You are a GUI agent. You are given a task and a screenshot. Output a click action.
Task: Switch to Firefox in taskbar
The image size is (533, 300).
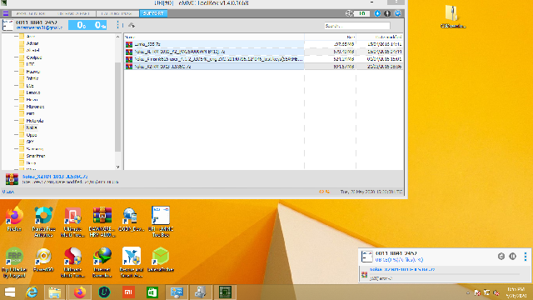coord(80,292)
